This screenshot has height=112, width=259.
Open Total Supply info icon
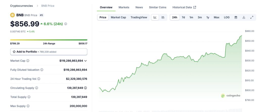29,97
